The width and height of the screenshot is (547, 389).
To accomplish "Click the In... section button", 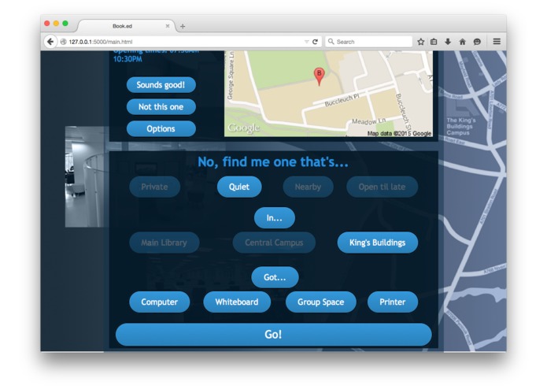I will (275, 217).
